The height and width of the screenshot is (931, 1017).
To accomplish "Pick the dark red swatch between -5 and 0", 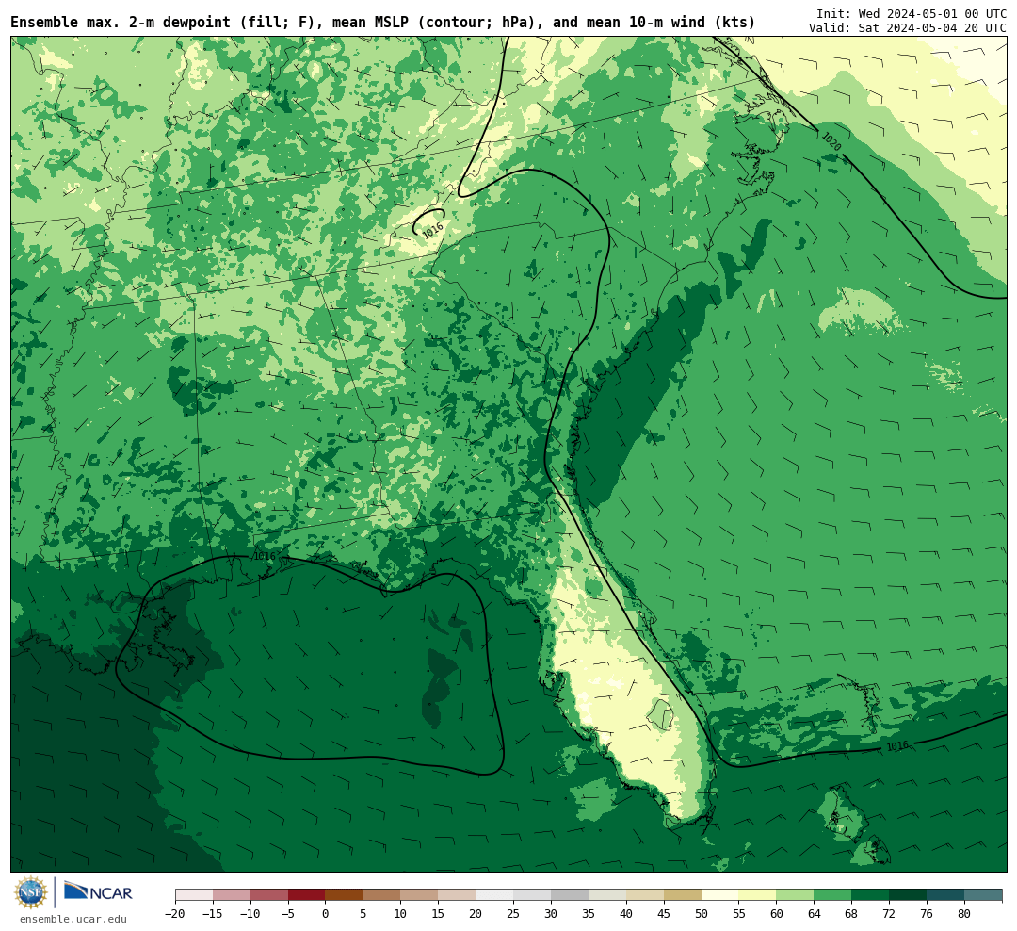I will point(307,895).
